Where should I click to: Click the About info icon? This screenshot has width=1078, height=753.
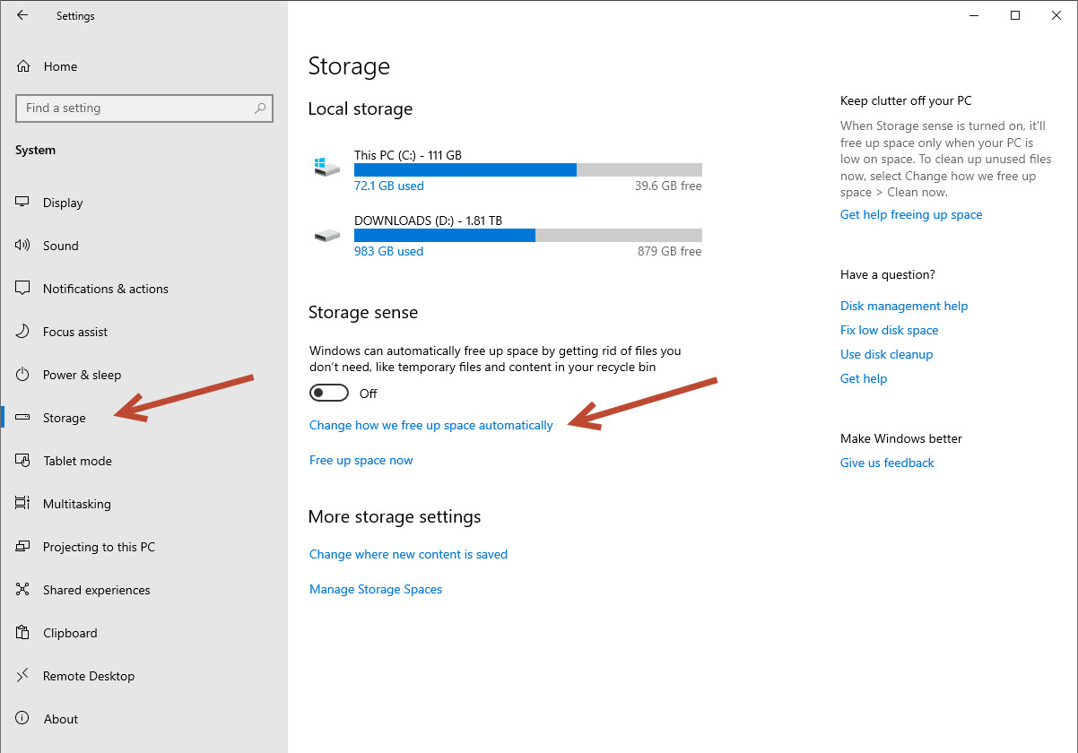pyautogui.click(x=23, y=719)
